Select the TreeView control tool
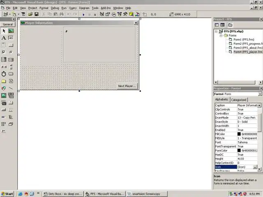263x197 pixels. (x=11, y=117)
